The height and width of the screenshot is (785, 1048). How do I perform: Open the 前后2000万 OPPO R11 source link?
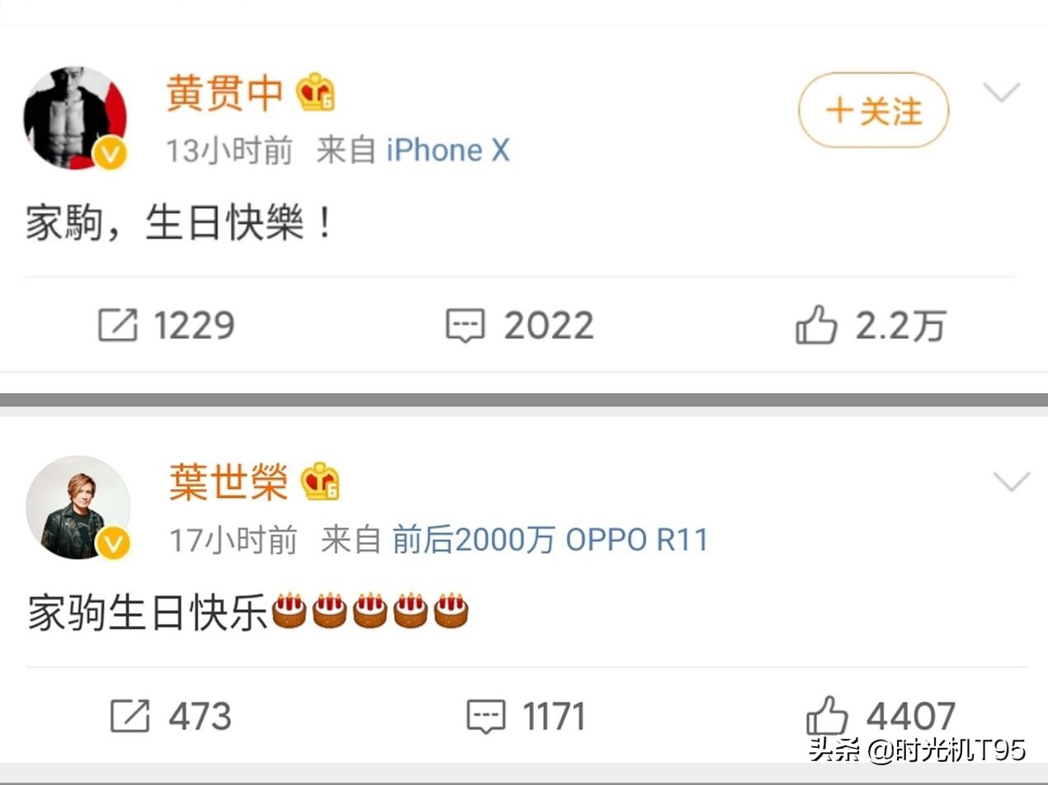coord(550,540)
